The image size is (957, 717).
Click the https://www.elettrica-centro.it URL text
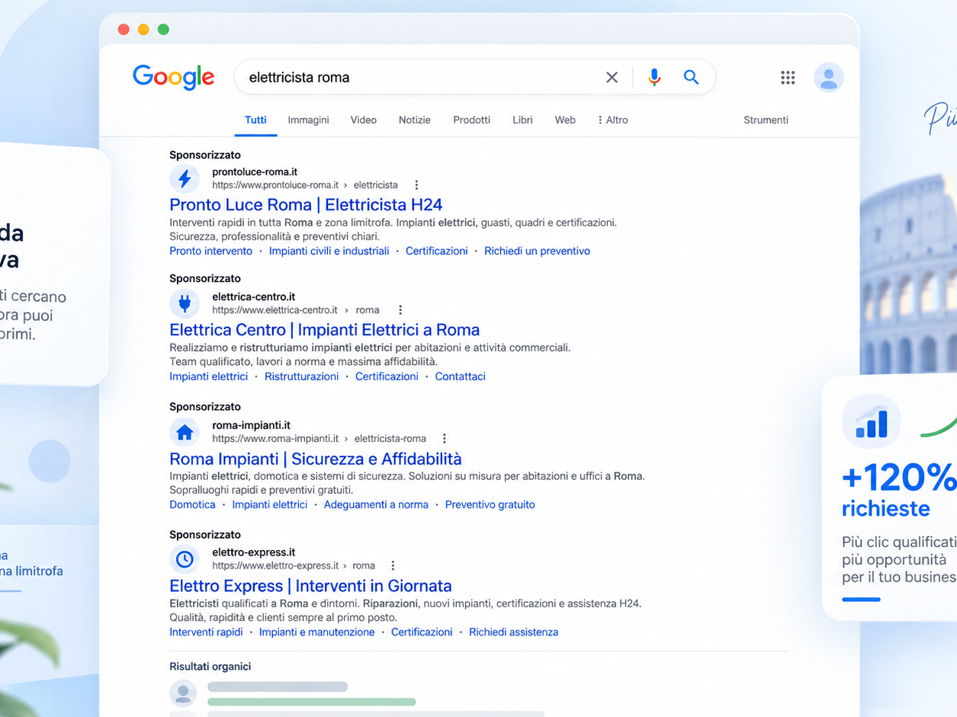click(x=275, y=310)
